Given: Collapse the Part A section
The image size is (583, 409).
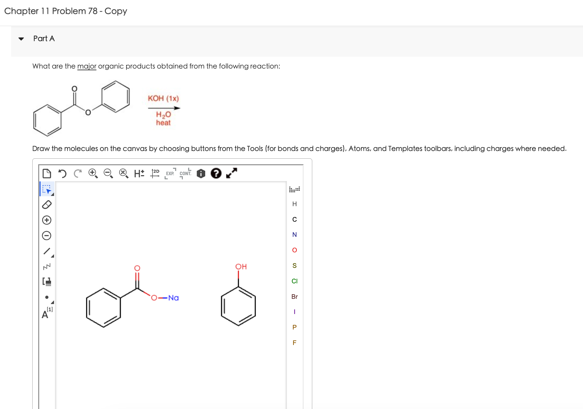Looking at the screenshot, I should (x=21, y=39).
